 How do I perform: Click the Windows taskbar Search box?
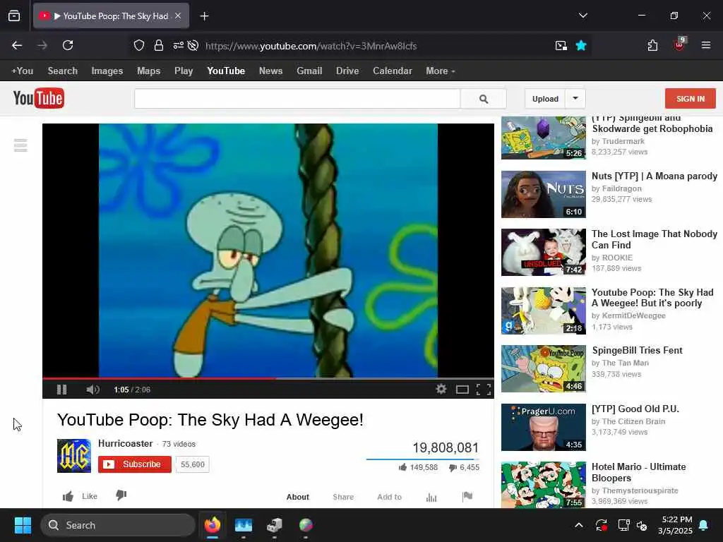[x=118, y=525]
